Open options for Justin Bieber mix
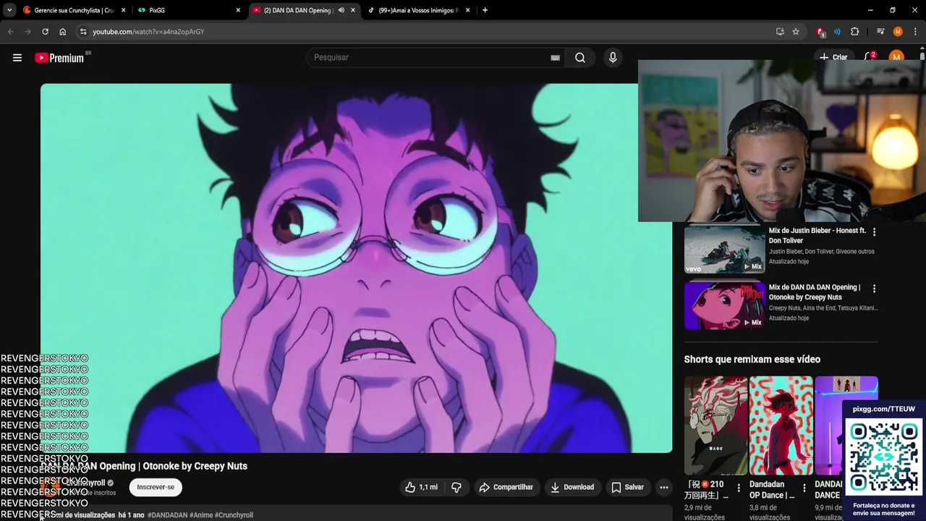Viewport: 926px width, 521px height. [x=874, y=232]
